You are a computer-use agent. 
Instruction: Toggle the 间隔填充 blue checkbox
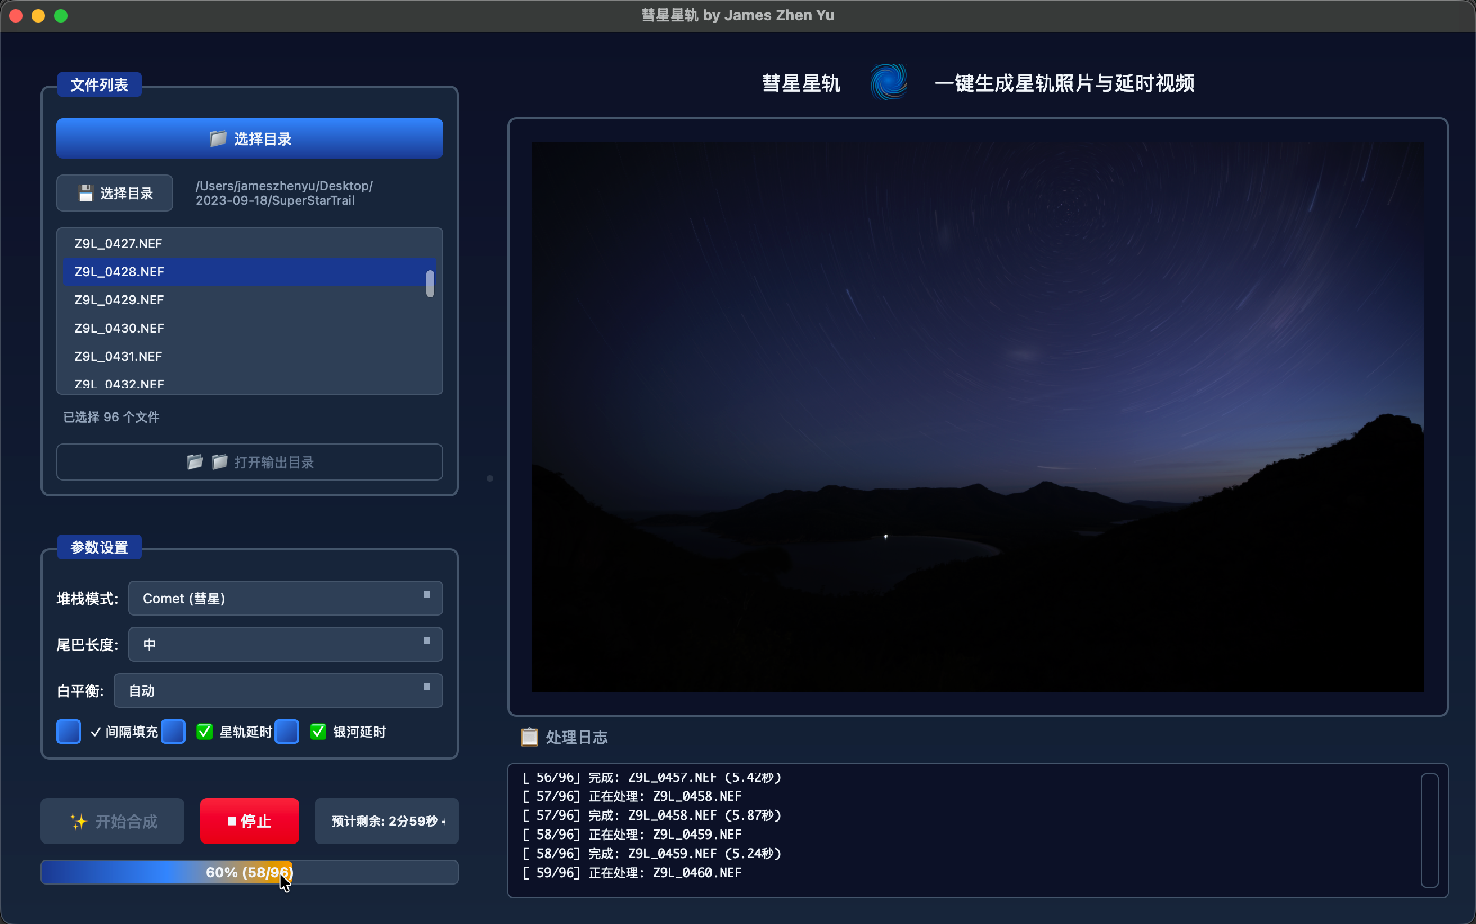click(x=69, y=732)
